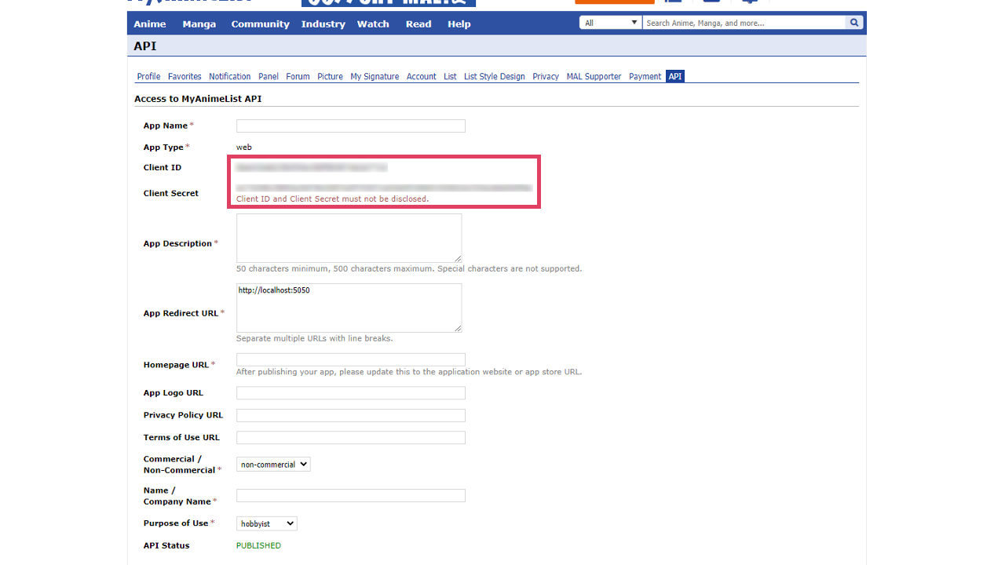Grab the App Description textarea resize handle
The height and width of the screenshot is (565, 1005).
click(458, 258)
